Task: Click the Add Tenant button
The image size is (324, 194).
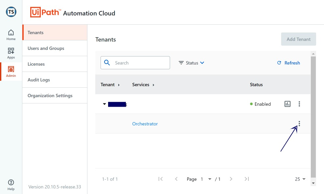Action: [x=298, y=39]
